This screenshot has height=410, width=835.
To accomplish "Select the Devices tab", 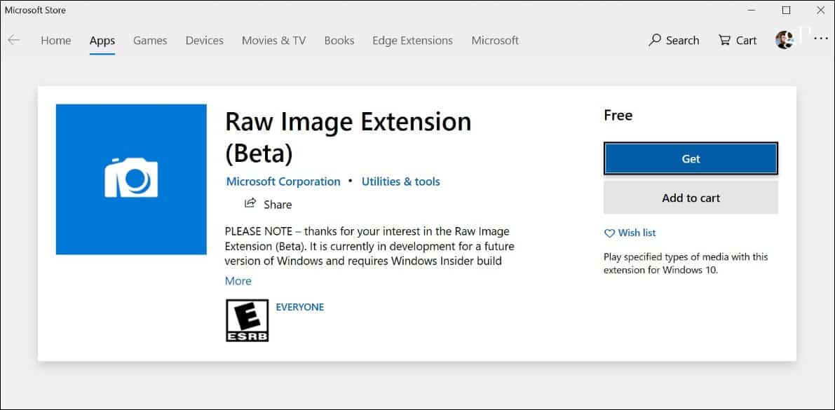I will 205,41.
